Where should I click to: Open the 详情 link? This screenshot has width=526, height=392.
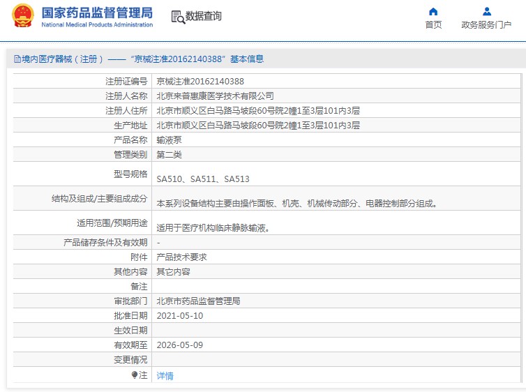[x=165, y=375]
